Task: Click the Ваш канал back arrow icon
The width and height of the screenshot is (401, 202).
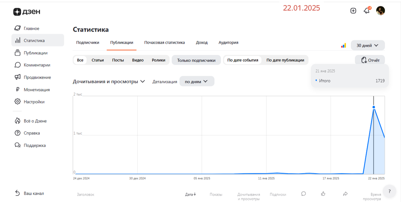Action: point(17,193)
